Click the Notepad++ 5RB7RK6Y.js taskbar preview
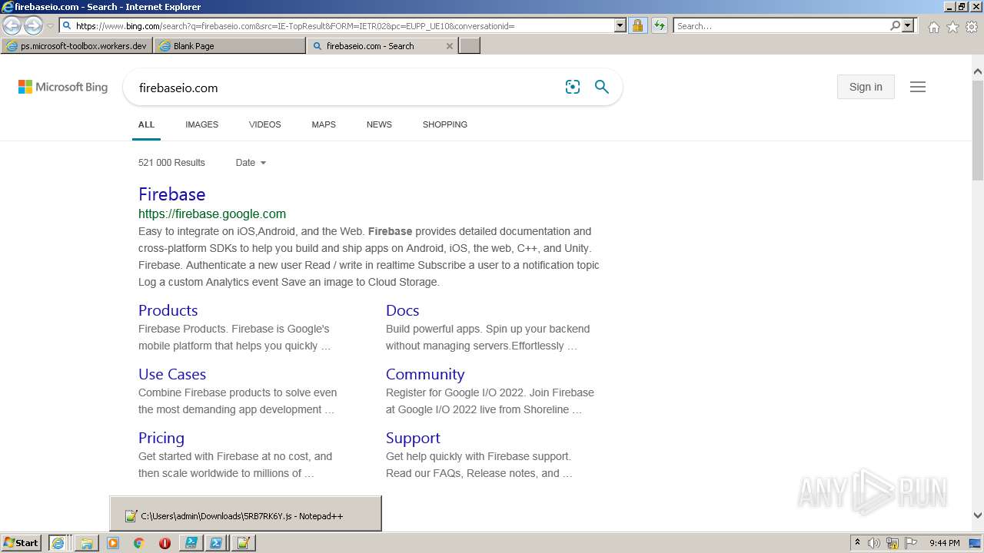 (x=245, y=514)
